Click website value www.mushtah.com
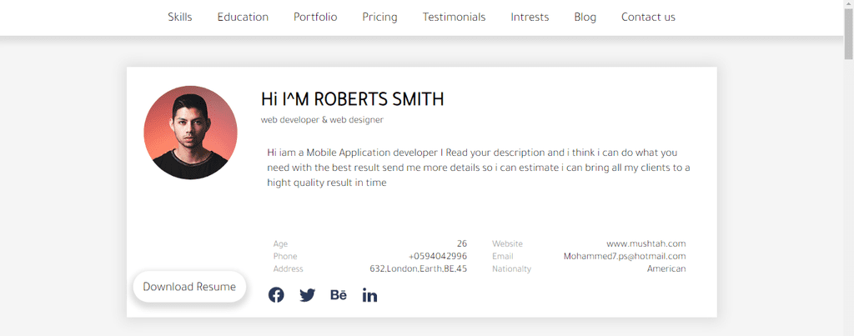The width and height of the screenshot is (854, 336). pyautogui.click(x=646, y=243)
